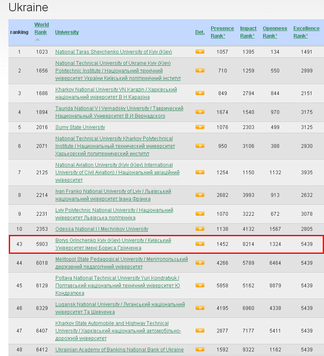This screenshot has height=356, width=324.
Task: Select presence rank value 710
Action: click(x=222, y=71)
